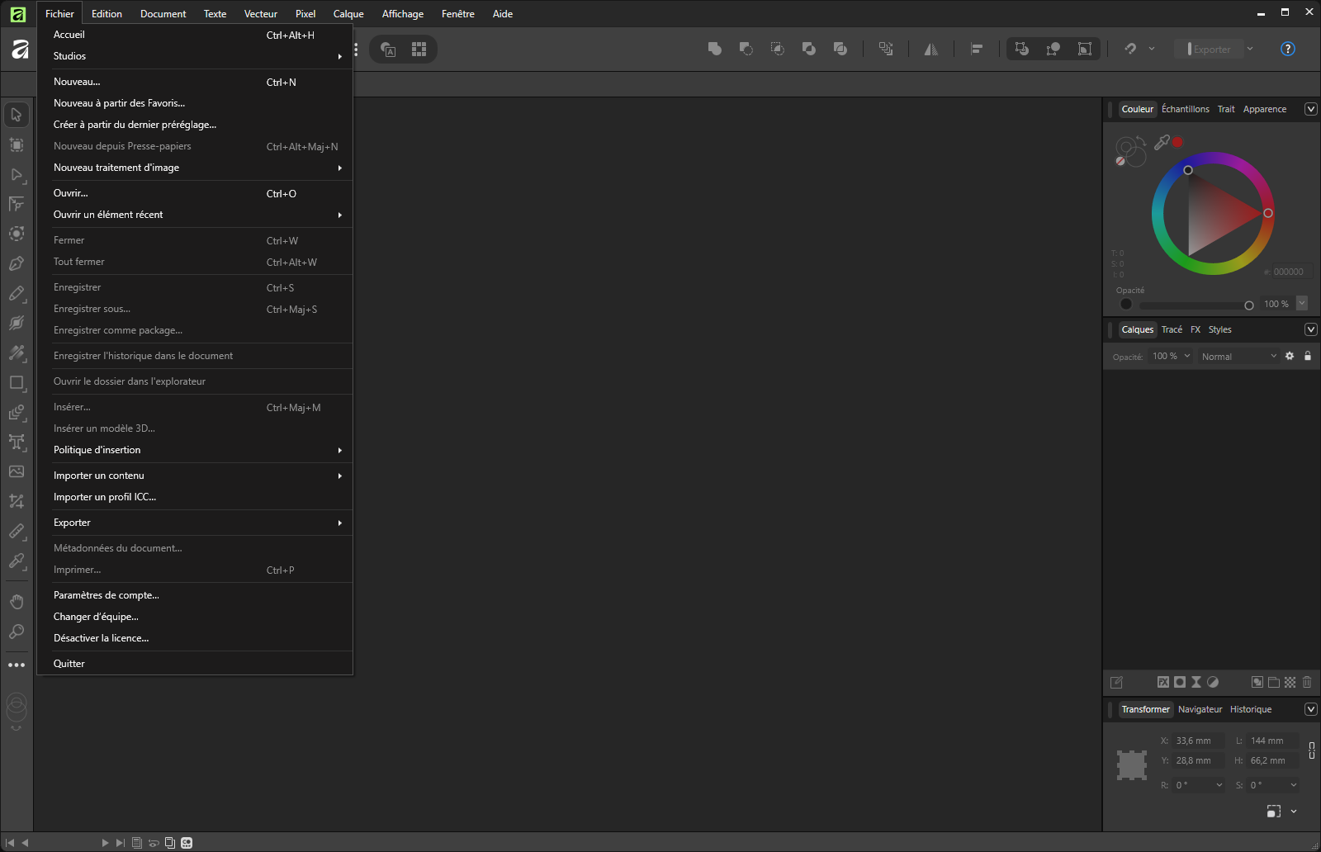
Task: Click the Help question mark icon
Action: coord(1287,49)
